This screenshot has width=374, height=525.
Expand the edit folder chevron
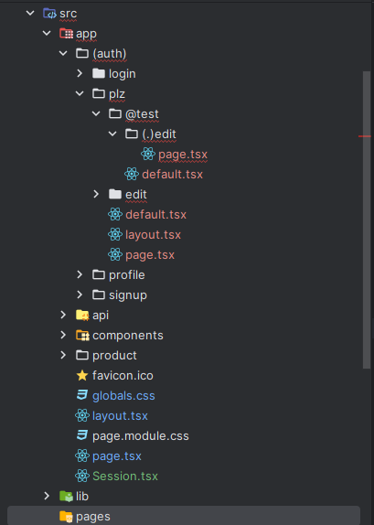click(x=96, y=194)
